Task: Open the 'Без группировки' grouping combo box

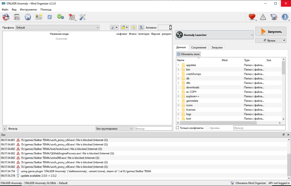Action: click(114, 129)
